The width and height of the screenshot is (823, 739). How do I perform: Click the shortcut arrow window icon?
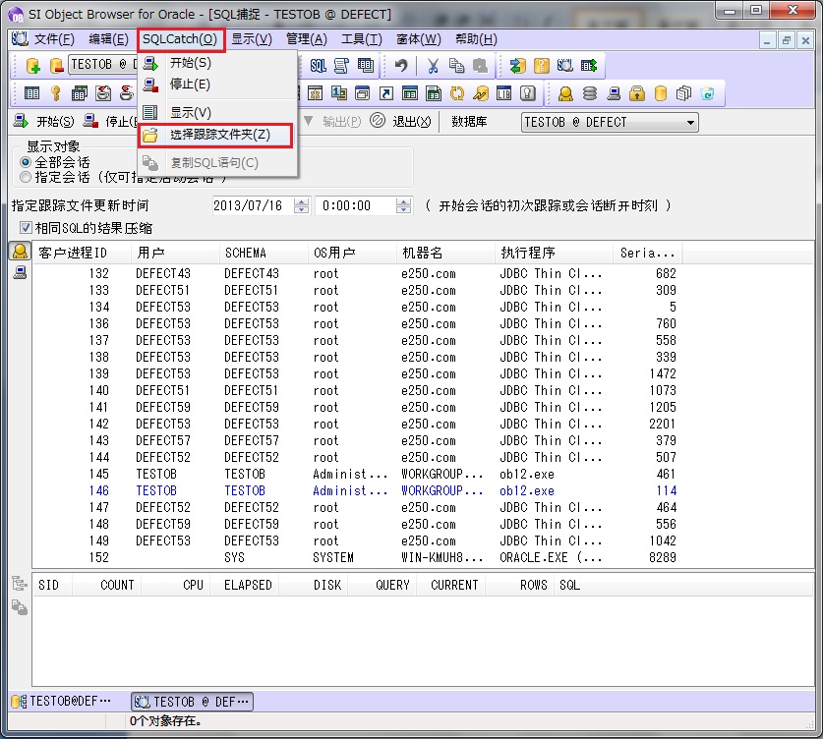pyautogui.click(x=386, y=94)
